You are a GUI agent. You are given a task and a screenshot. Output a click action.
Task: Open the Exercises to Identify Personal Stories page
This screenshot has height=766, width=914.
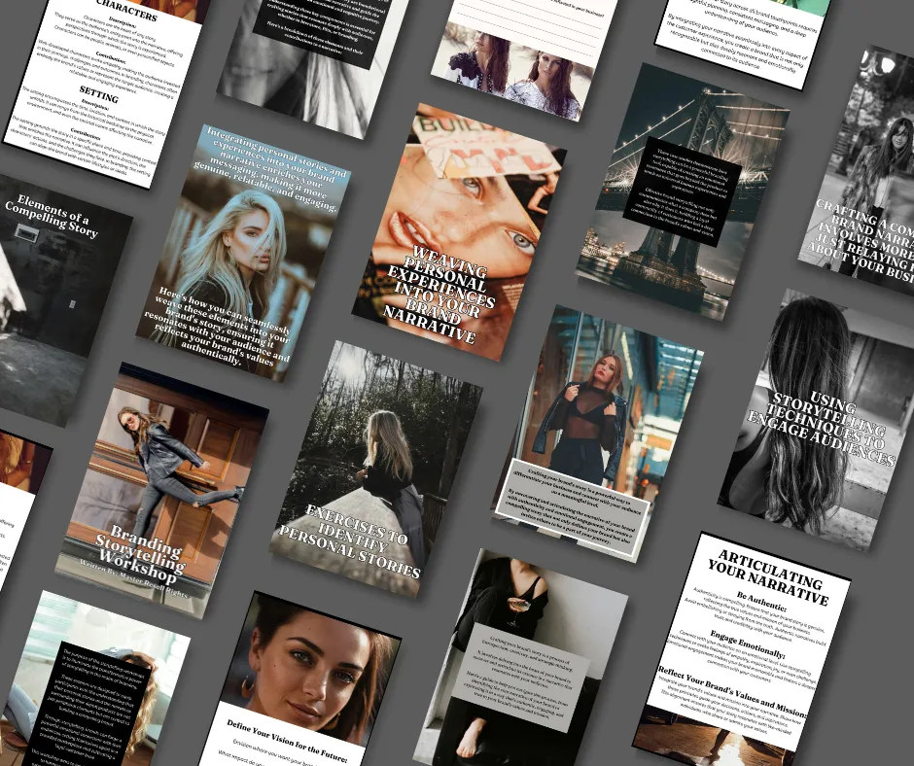coord(376,470)
